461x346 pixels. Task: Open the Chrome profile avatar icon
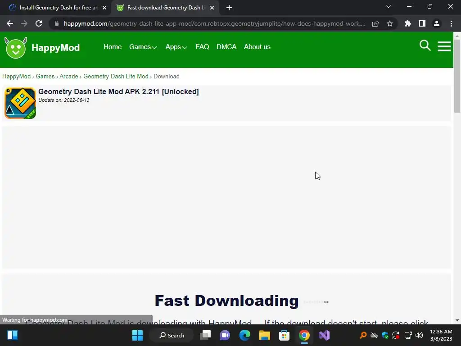[437, 23]
